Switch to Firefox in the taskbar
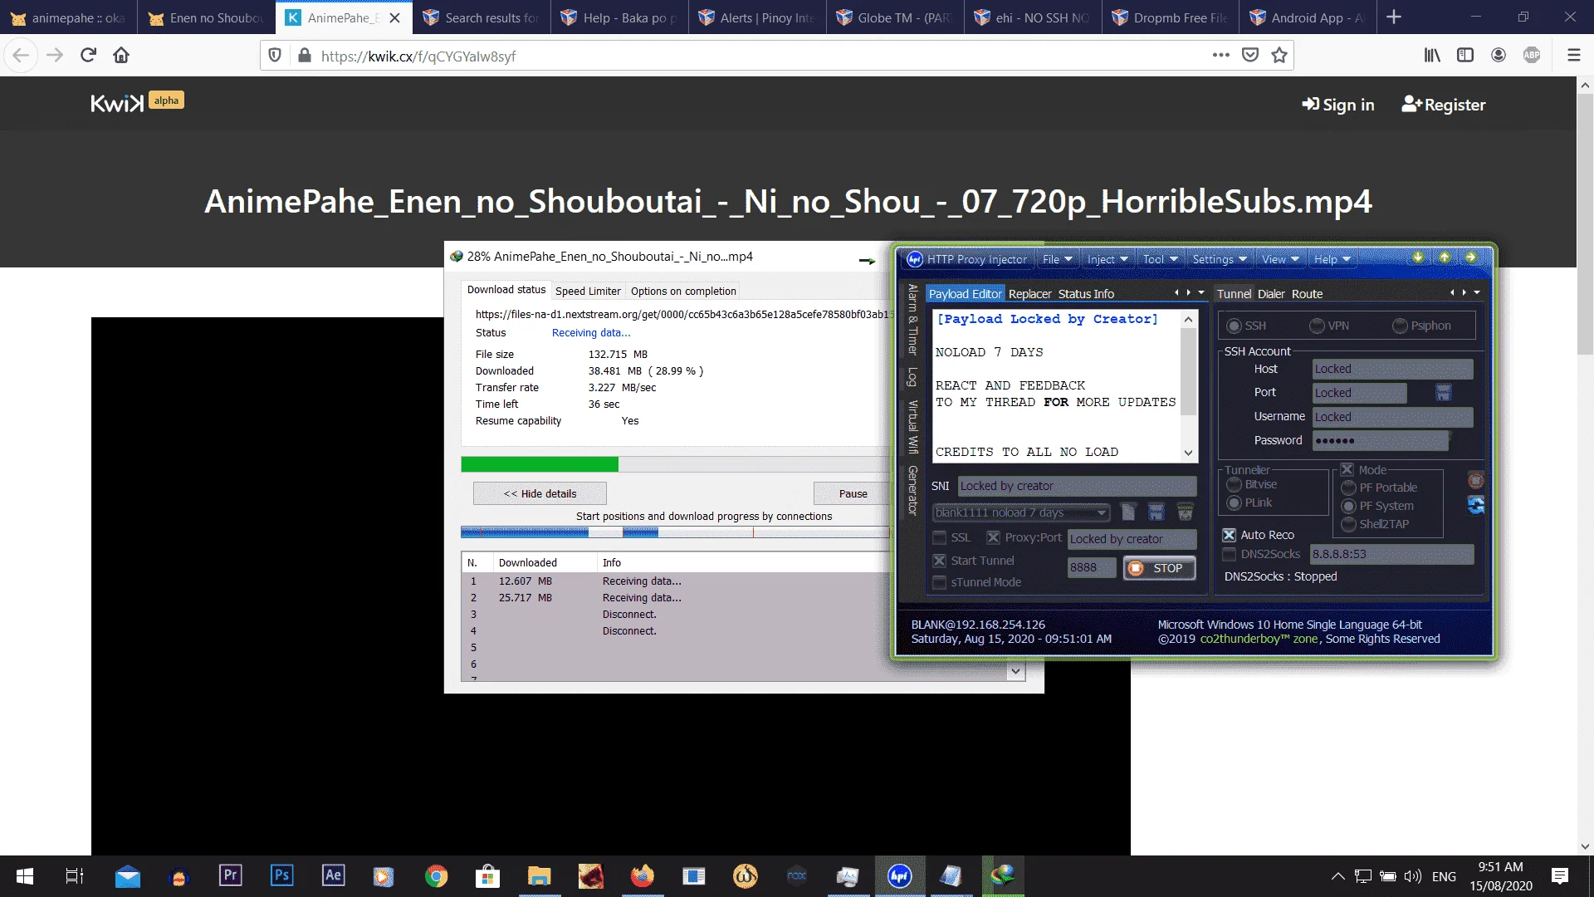 [642, 876]
